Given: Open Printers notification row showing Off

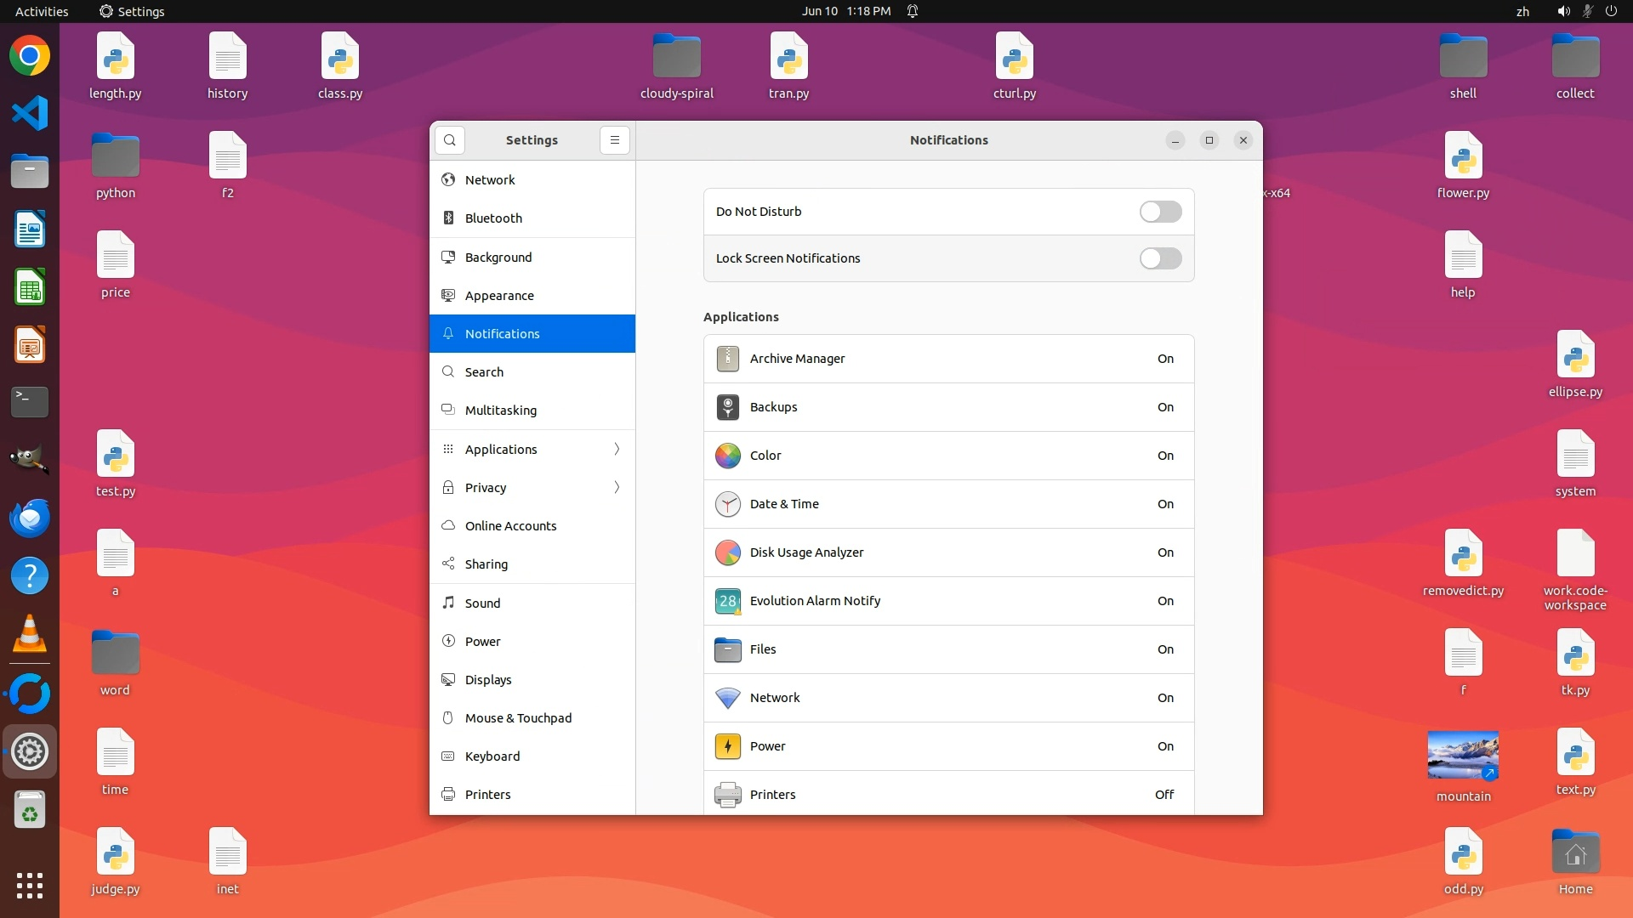Looking at the screenshot, I should [x=948, y=794].
